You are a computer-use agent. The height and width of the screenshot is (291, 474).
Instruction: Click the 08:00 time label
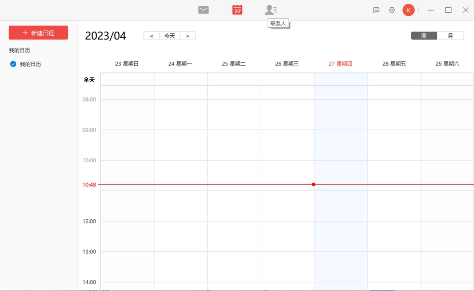(x=89, y=99)
